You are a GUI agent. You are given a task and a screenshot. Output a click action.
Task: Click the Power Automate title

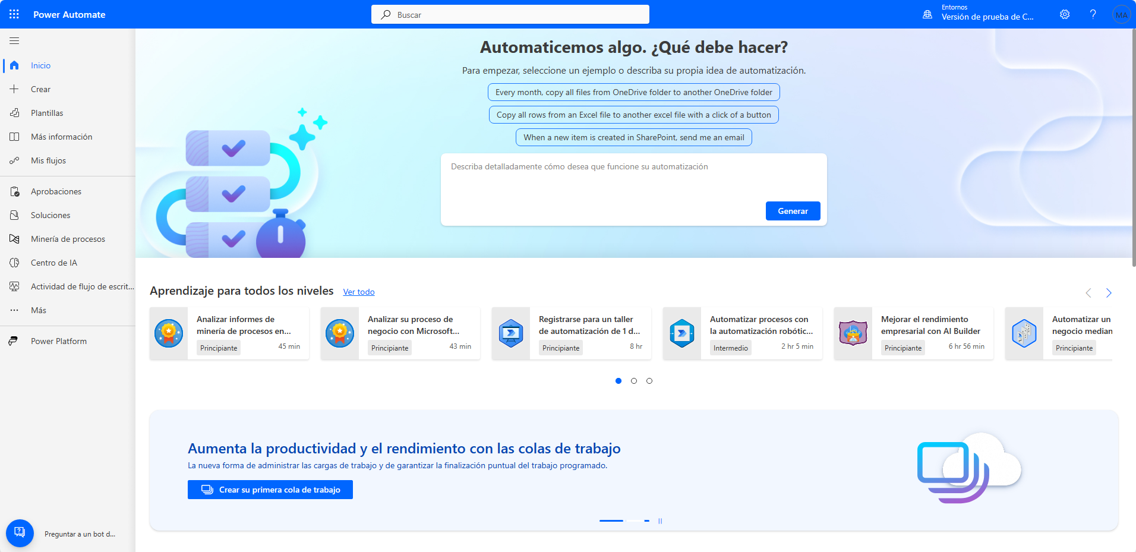(x=70, y=14)
